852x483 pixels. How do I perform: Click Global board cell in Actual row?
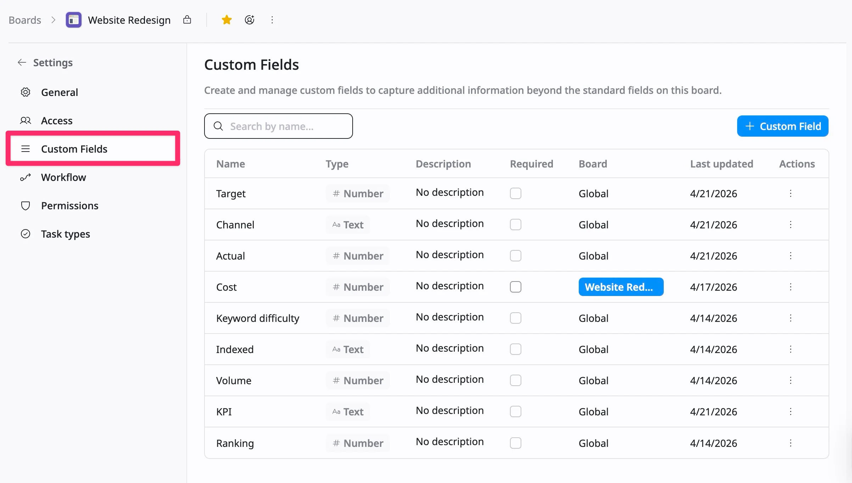click(593, 256)
